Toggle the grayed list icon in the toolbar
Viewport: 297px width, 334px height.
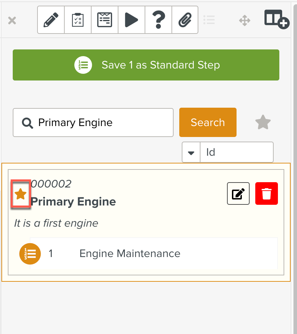[209, 20]
